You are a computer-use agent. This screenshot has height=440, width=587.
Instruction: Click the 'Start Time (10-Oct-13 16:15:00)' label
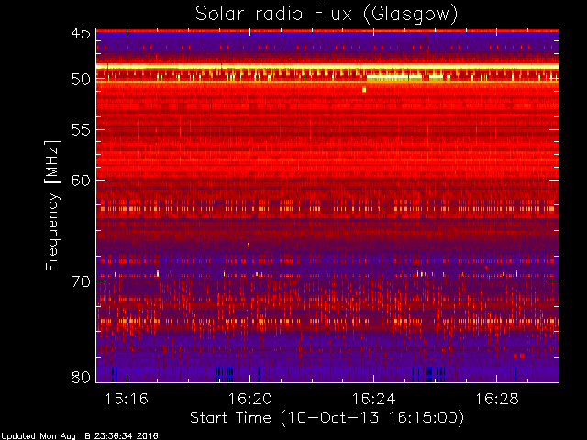tap(327, 418)
